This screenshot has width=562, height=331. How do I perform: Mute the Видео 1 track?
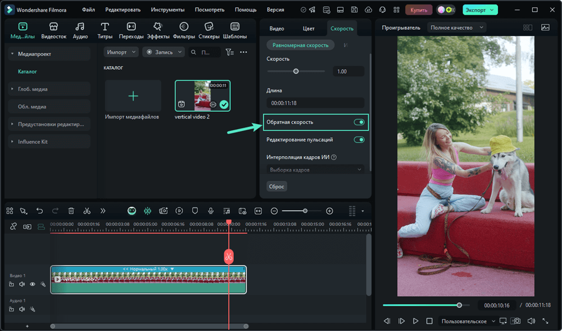click(22, 284)
